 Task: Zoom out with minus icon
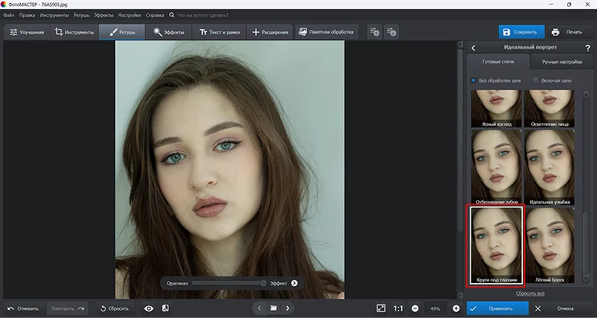pos(416,308)
